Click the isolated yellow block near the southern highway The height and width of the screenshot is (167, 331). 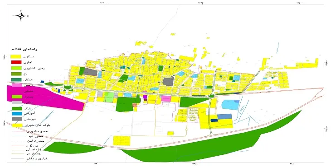(122, 140)
